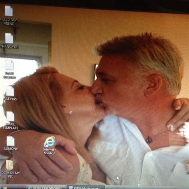189x189 pixels.
Task: Click the 'Internet - Shortcut' label text
Action: pyautogui.click(x=49, y=152)
